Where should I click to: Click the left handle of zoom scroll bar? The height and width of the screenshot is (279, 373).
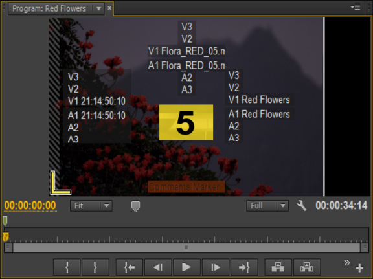click(x=8, y=248)
